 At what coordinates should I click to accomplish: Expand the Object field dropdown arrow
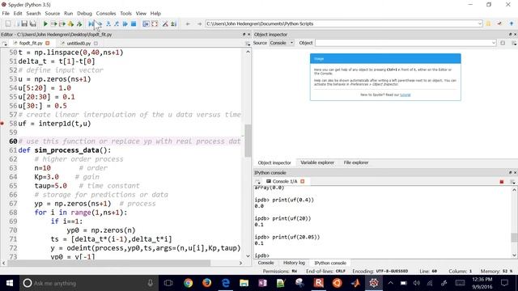coord(494,43)
